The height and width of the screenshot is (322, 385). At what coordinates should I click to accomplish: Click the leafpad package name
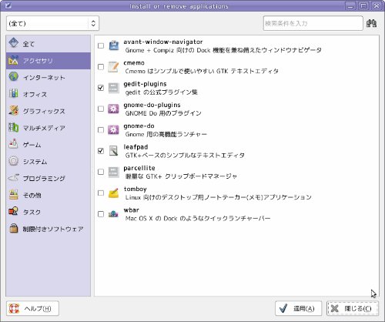coord(136,147)
